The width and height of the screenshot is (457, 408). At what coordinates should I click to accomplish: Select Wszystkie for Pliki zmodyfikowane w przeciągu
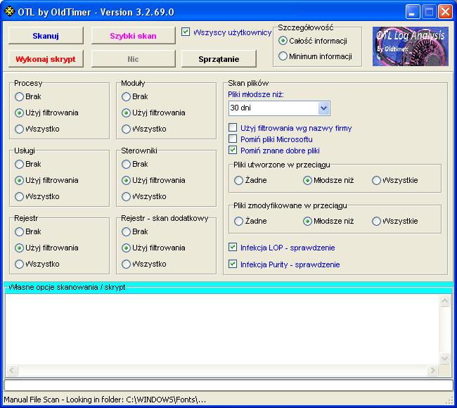(376, 221)
